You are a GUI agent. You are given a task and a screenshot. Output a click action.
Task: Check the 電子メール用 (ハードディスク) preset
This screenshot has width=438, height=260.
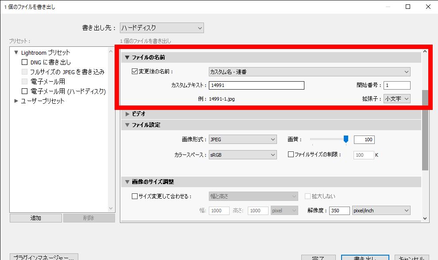coord(25,91)
